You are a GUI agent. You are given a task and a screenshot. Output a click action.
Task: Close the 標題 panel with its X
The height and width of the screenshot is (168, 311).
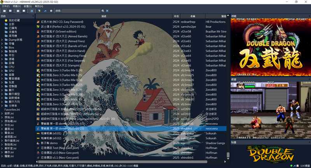pyautogui.click(x=309, y=16)
